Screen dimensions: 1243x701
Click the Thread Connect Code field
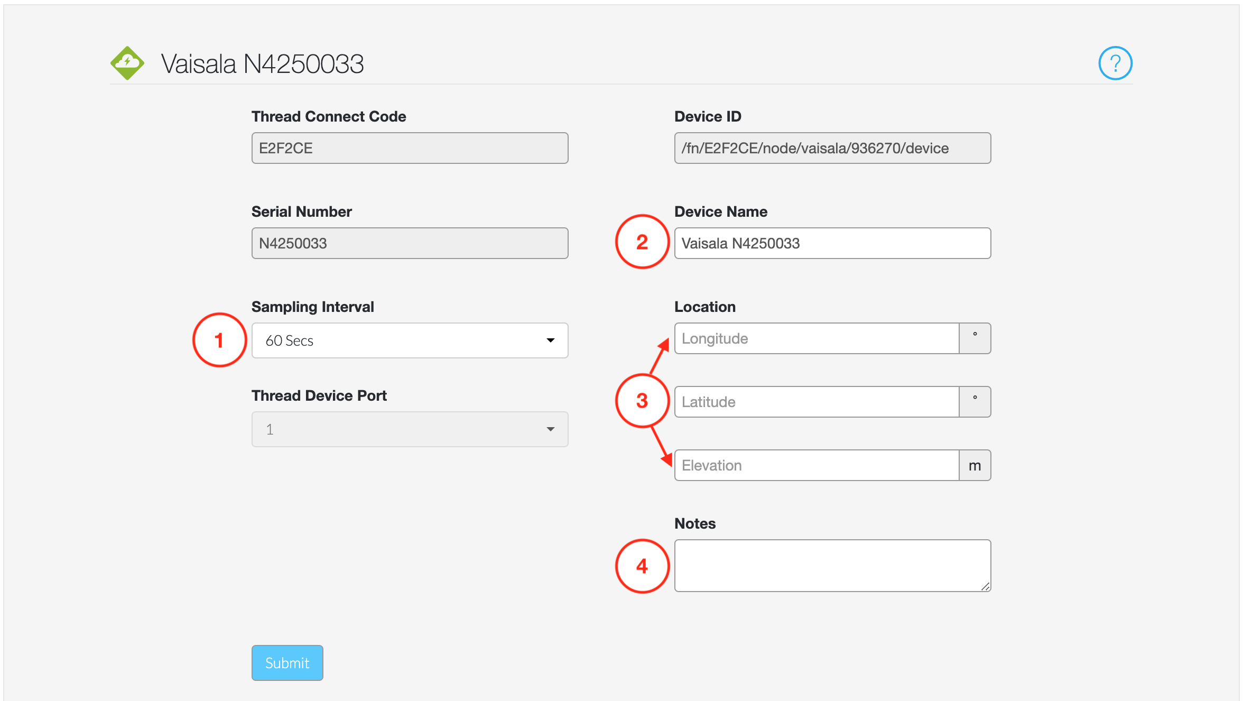coord(410,148)
